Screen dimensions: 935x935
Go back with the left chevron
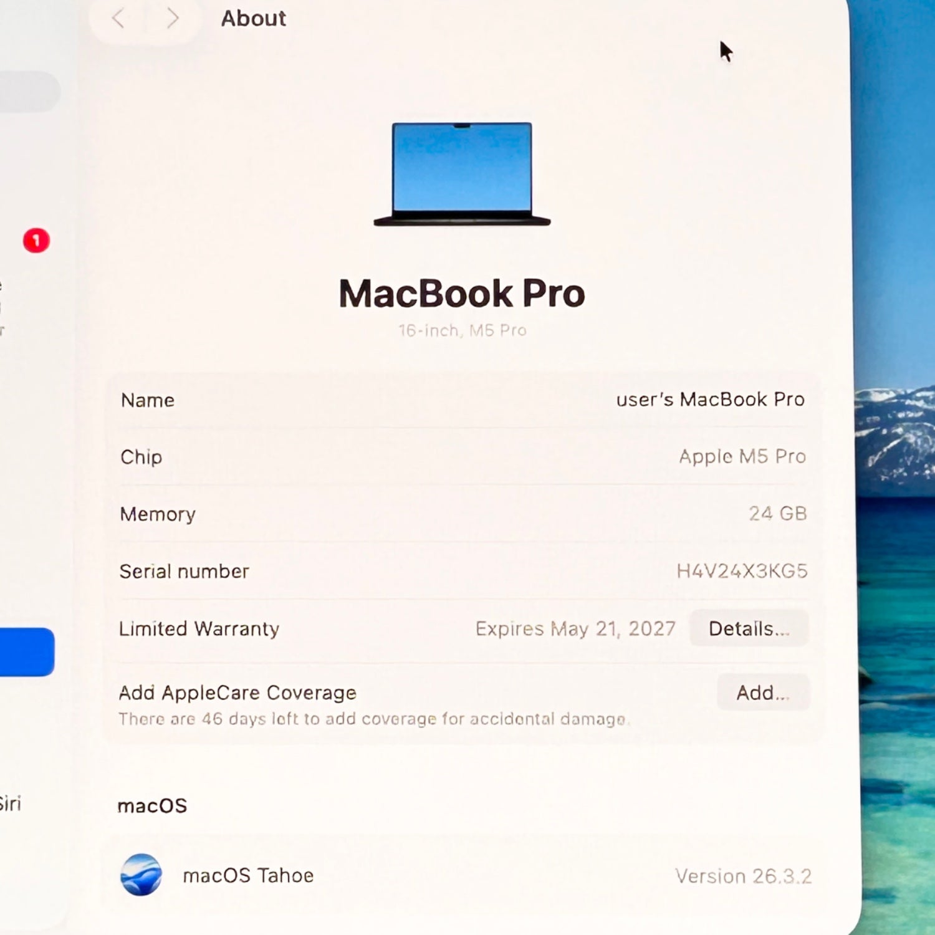118,19
